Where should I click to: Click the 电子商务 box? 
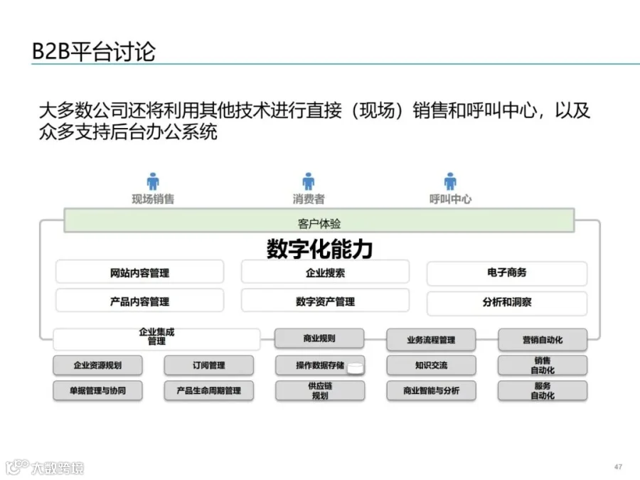tap(507, 274)
